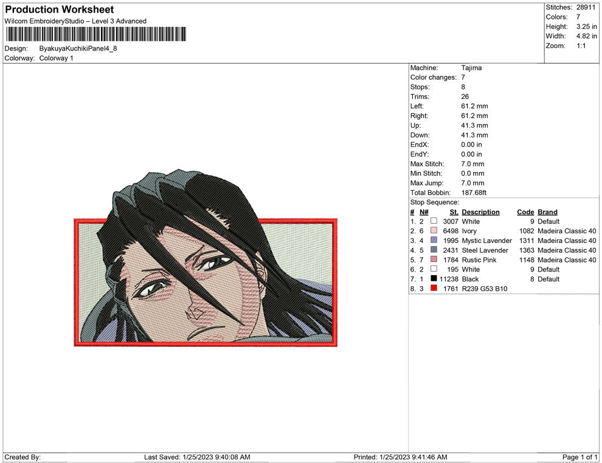Click the Rustic Pink color swatch
The width and height of the screenshot is (602, 463).
tap(434, 259)
